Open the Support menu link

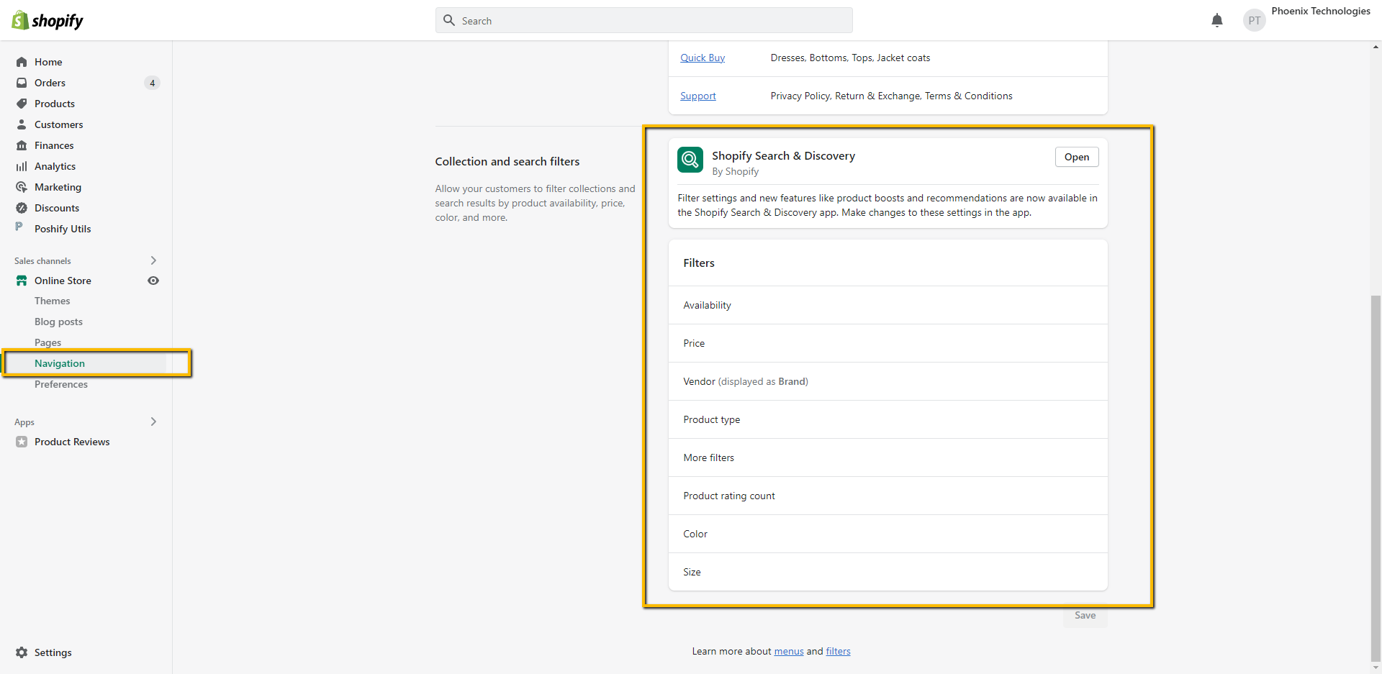click(698, 96)
